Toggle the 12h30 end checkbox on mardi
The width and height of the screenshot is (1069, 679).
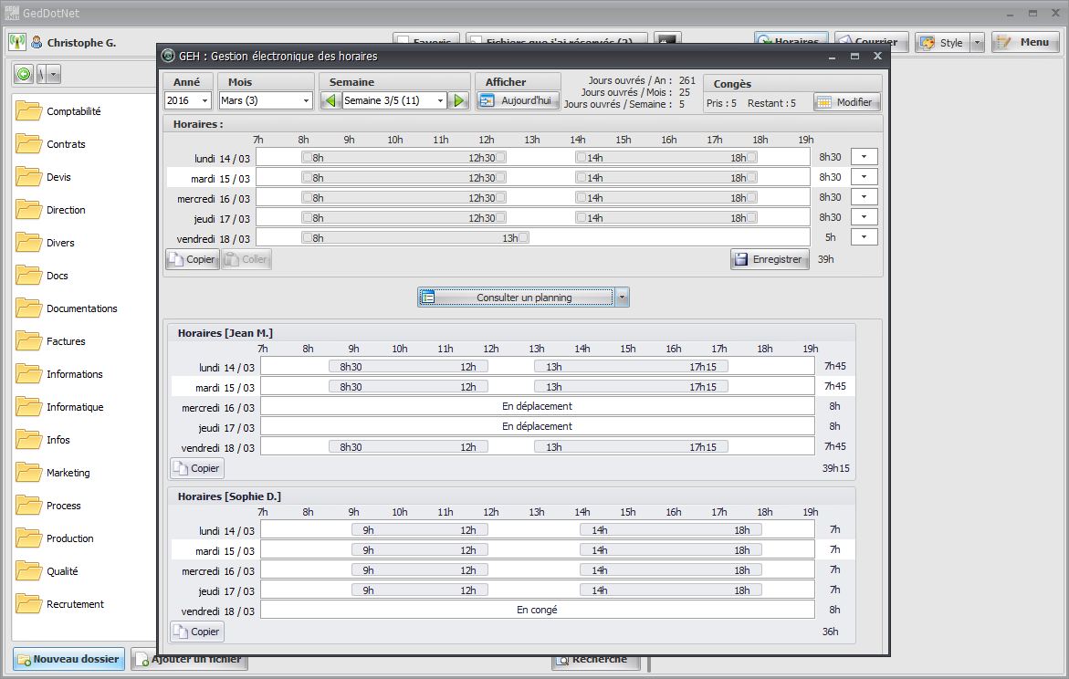(500, 177)
